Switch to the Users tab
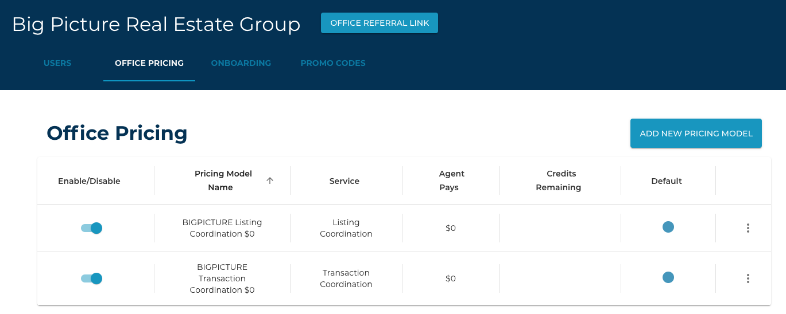Viewport: 786px width, 314px height. [x=57, y=63]
